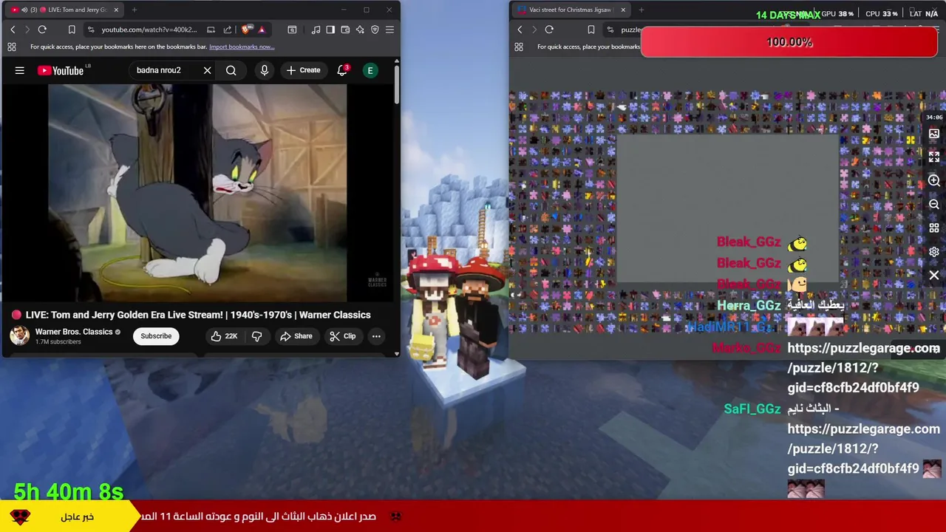Clear the YouTube search text
Screen dimensions: 946x532
tap(207, 70)
